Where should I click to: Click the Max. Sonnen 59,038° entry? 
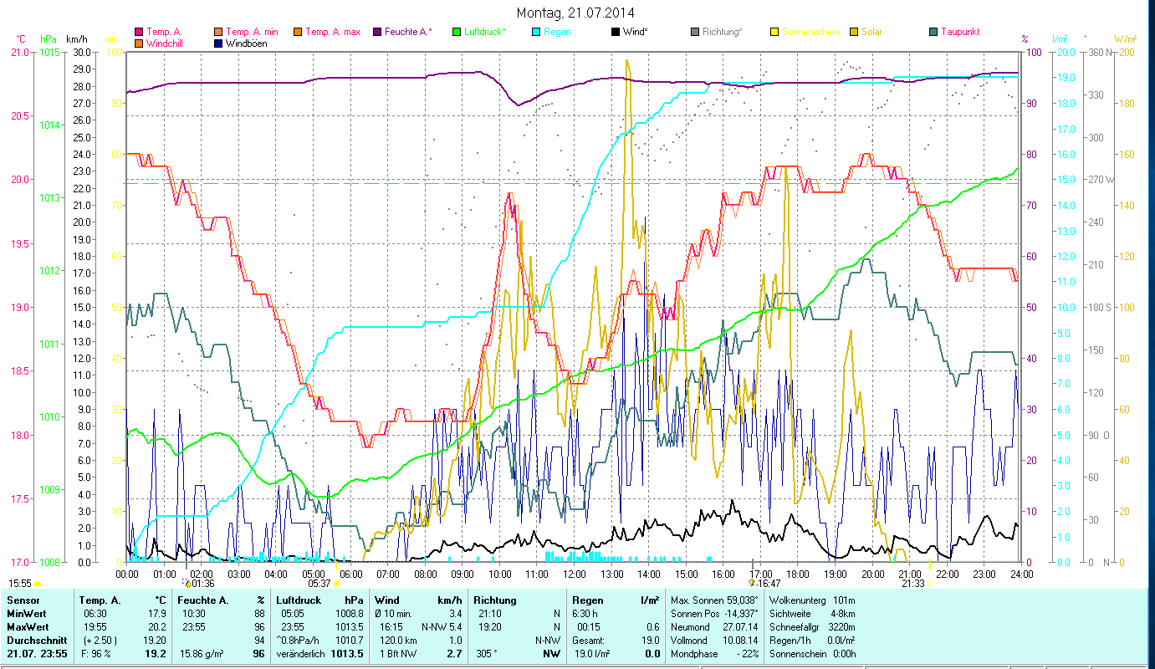(x=715, y=600)
